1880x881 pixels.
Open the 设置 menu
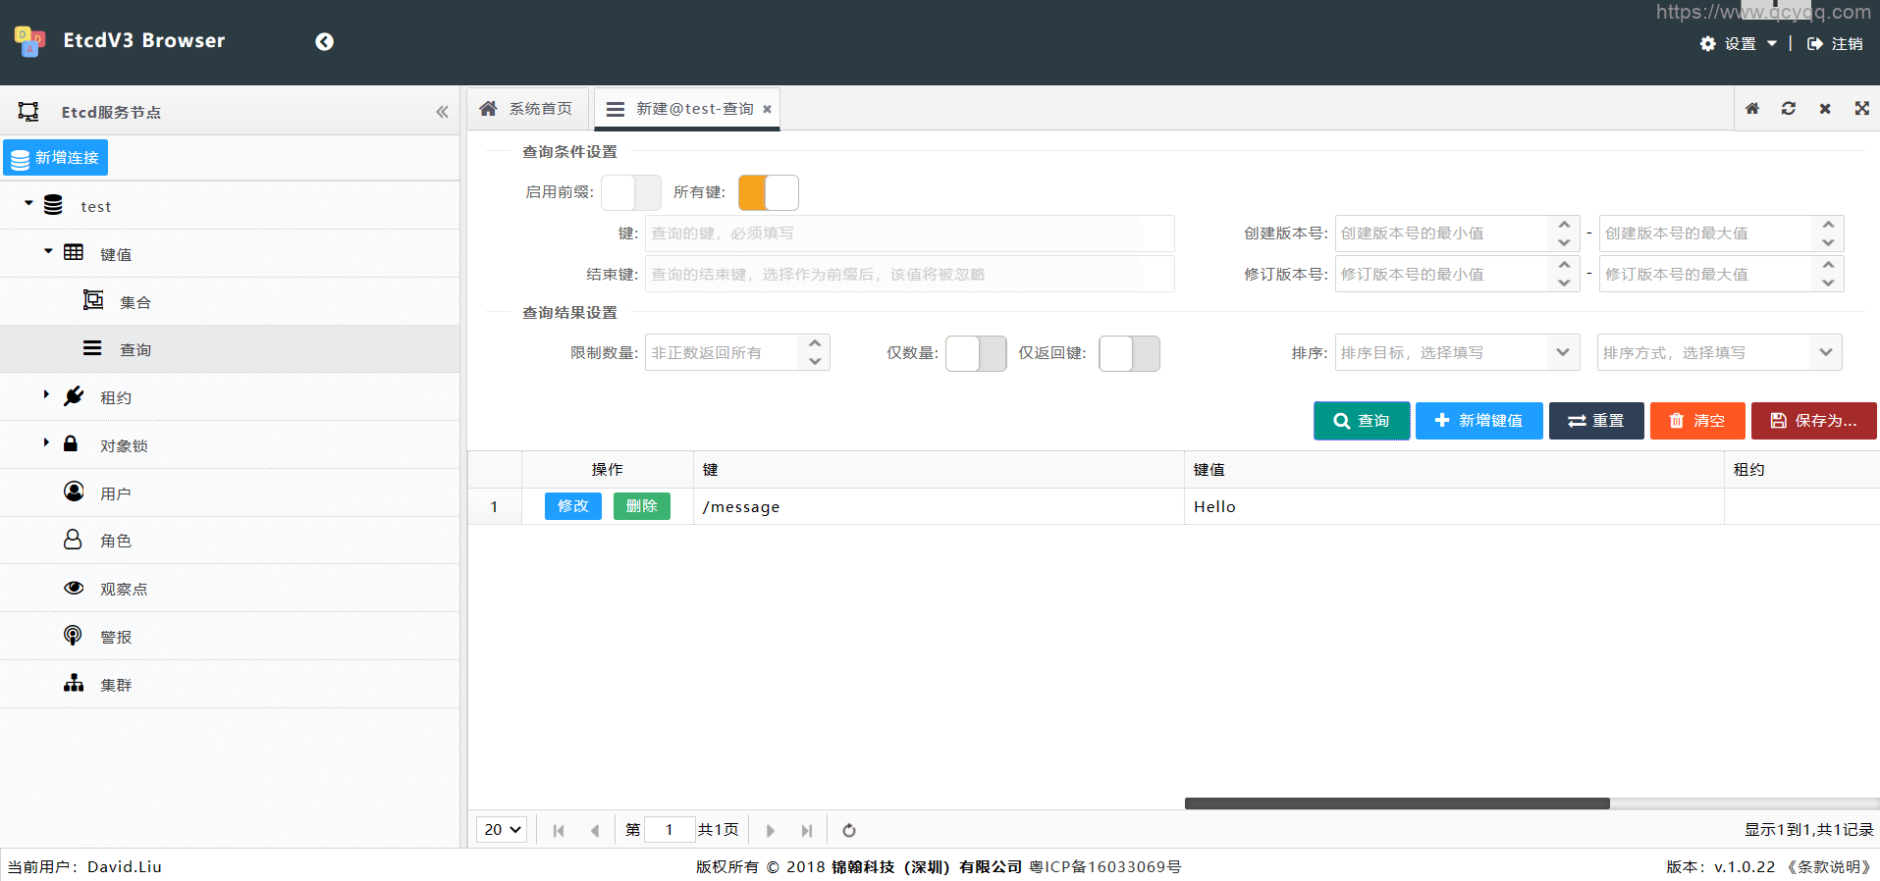tap(1740, 44)
